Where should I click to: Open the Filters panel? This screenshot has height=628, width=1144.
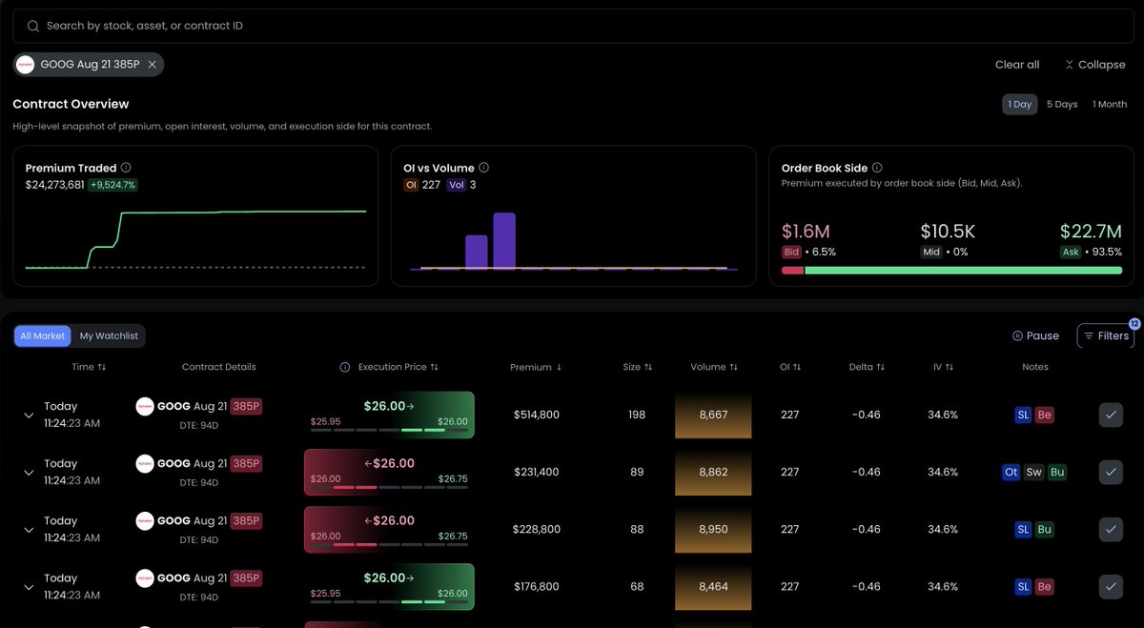(1105, 335)
